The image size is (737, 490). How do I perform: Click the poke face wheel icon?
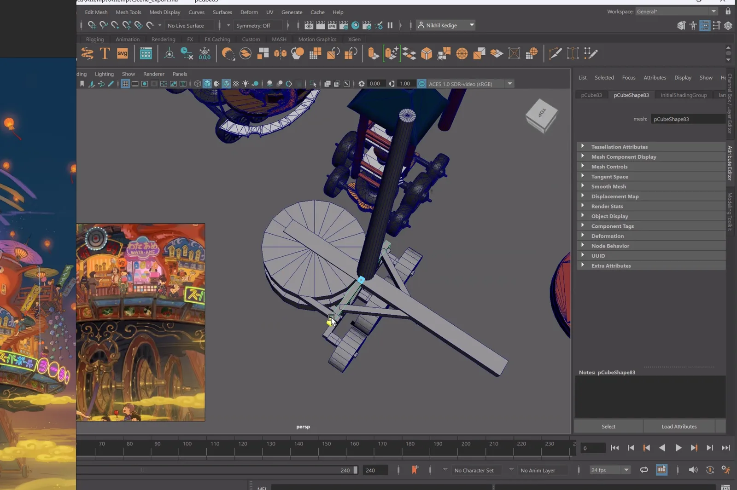point(462,53)
